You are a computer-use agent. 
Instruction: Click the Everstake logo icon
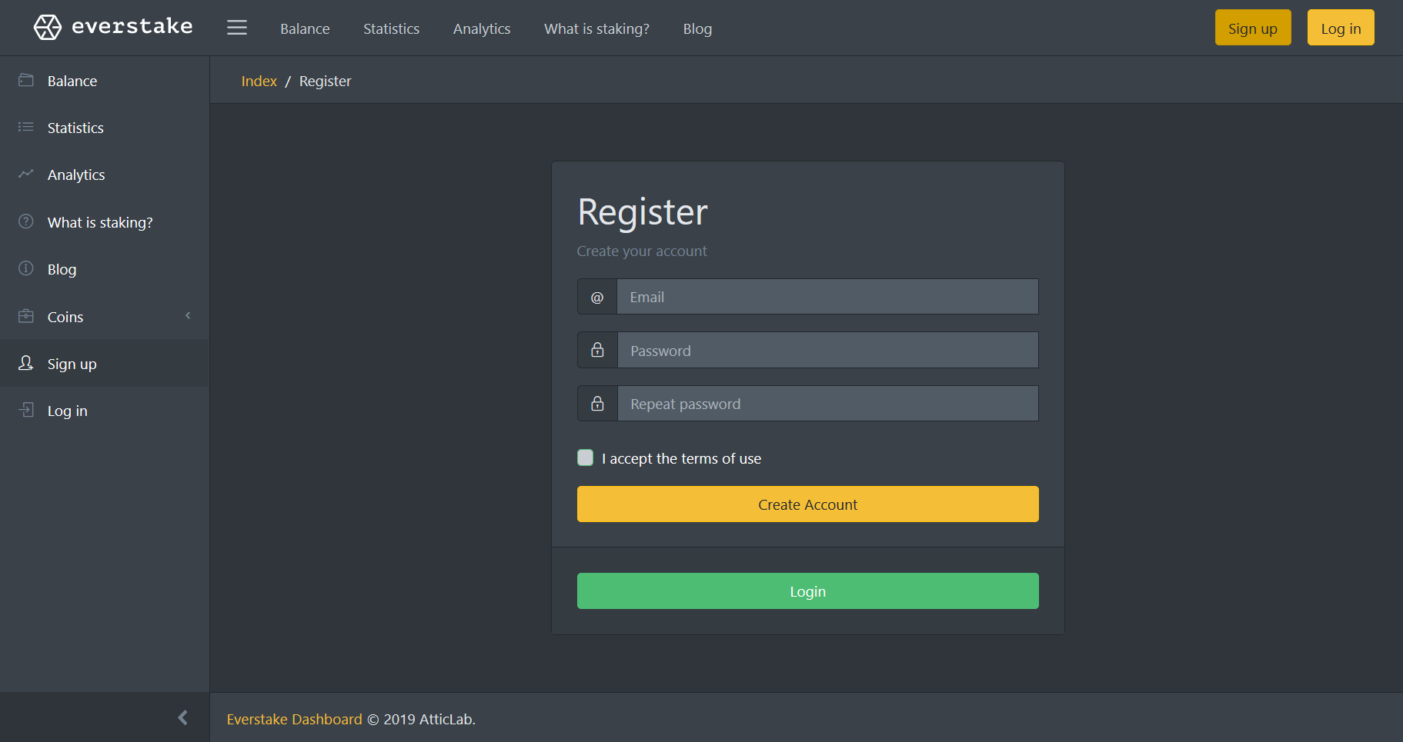(48, 28)
